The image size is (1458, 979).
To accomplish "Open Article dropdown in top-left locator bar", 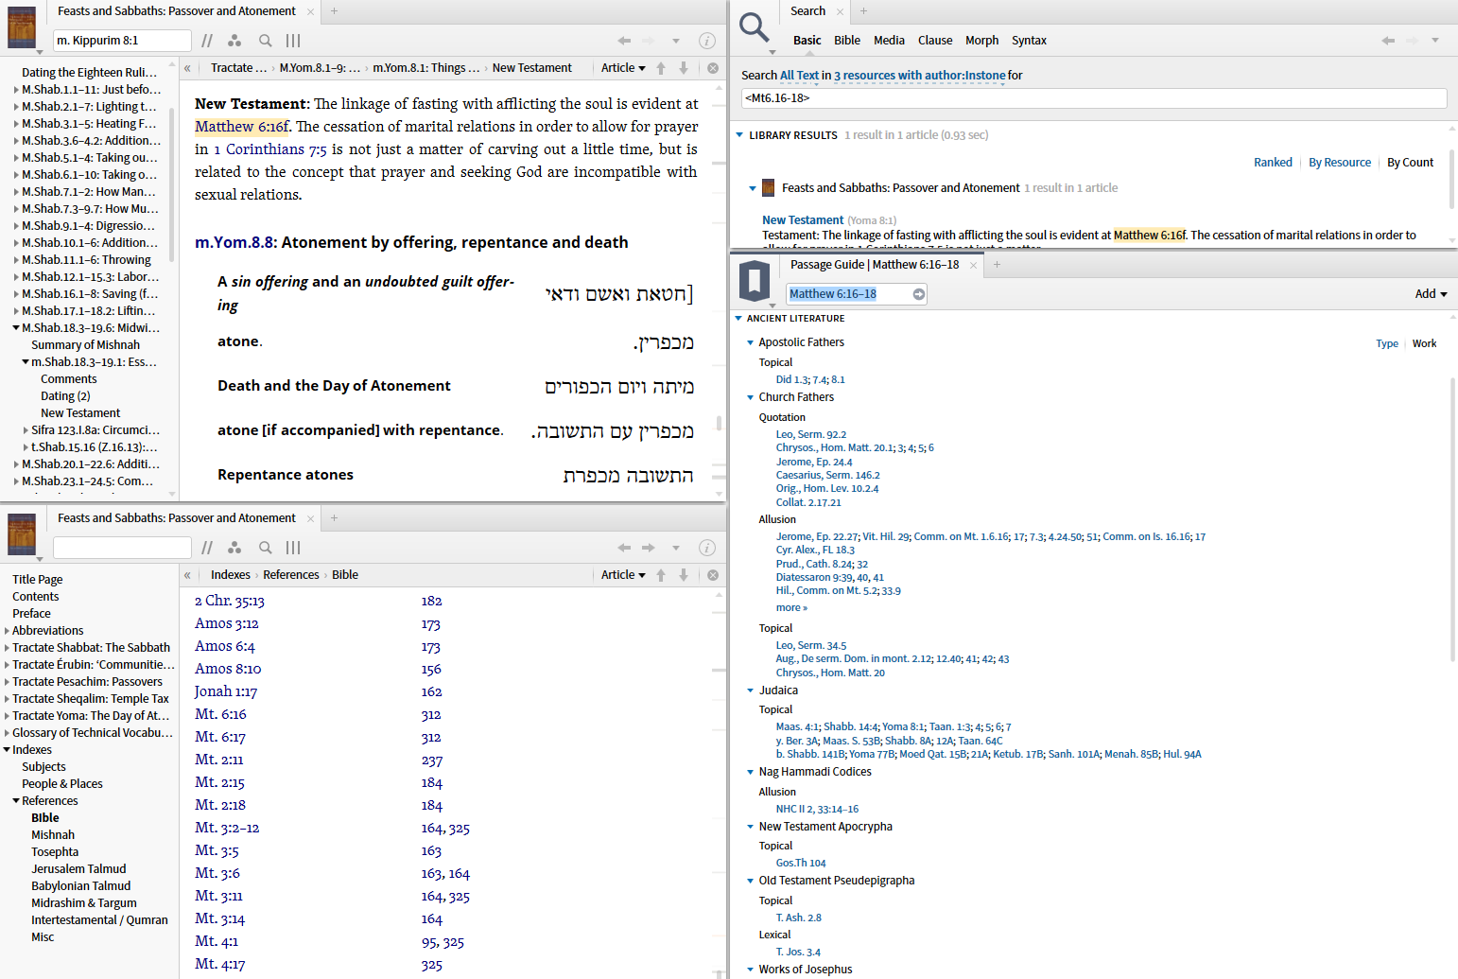I will [x=623, y=68].
